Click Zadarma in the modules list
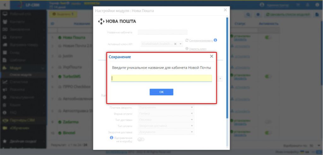Viewport: 323px width, 155px height. (x=71, y=122)
